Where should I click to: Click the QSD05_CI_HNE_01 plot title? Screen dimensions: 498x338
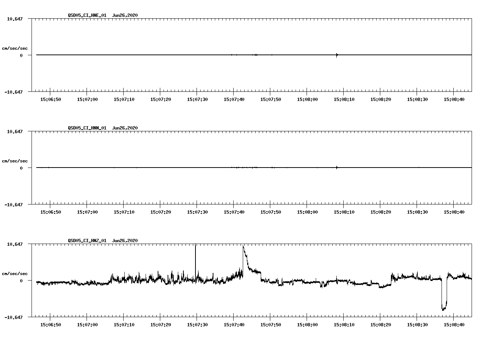(x=103, y=15)
